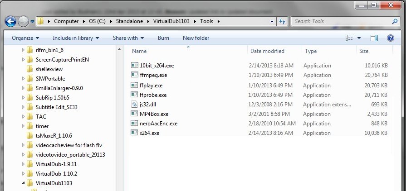Open the view options dropdown arrow
Viewport: 406px width, 191px height.
[359, 38]
